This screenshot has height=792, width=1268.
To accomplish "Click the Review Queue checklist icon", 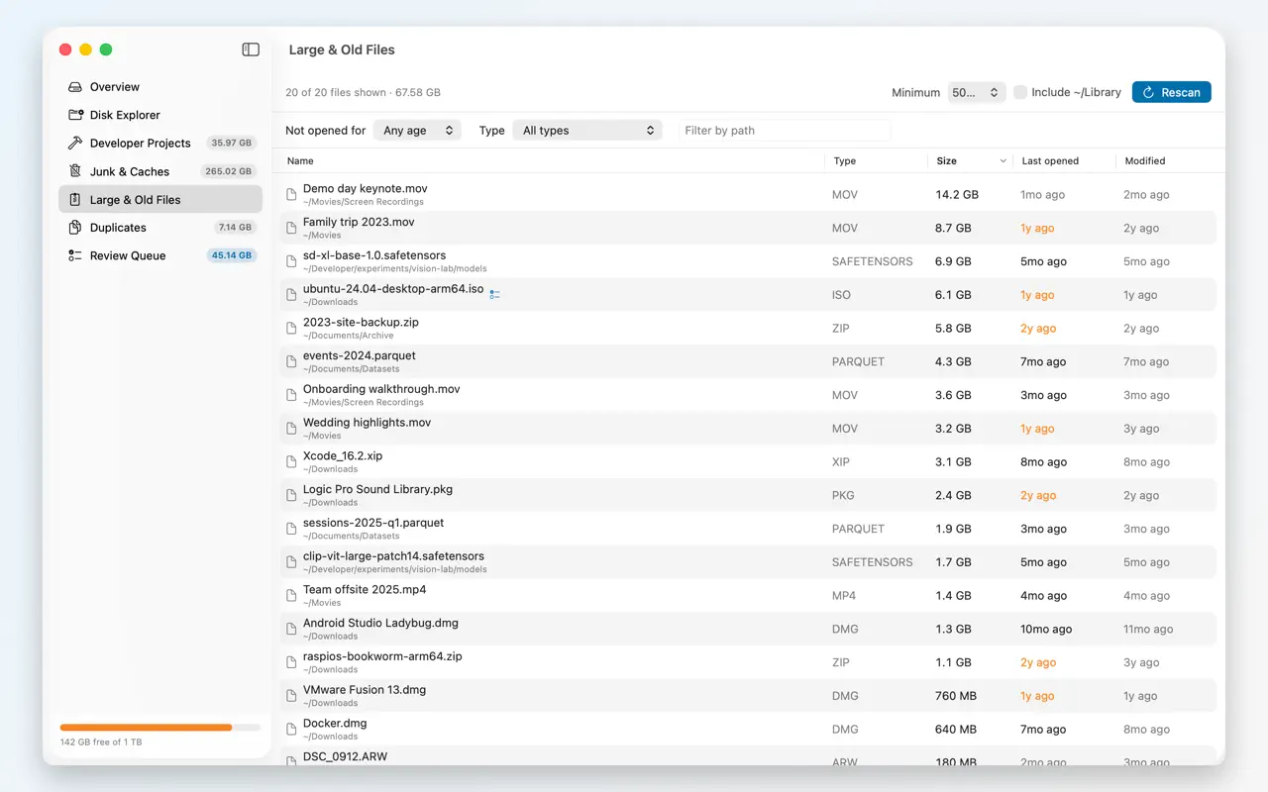I will click(75, 255).
